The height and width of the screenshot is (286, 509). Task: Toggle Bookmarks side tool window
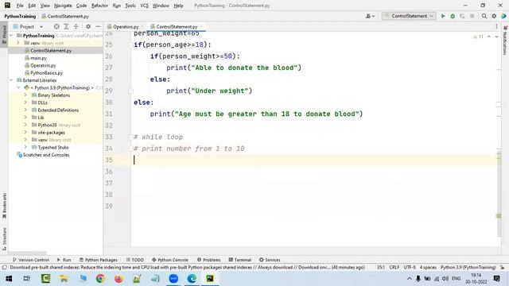click(4, 206)
